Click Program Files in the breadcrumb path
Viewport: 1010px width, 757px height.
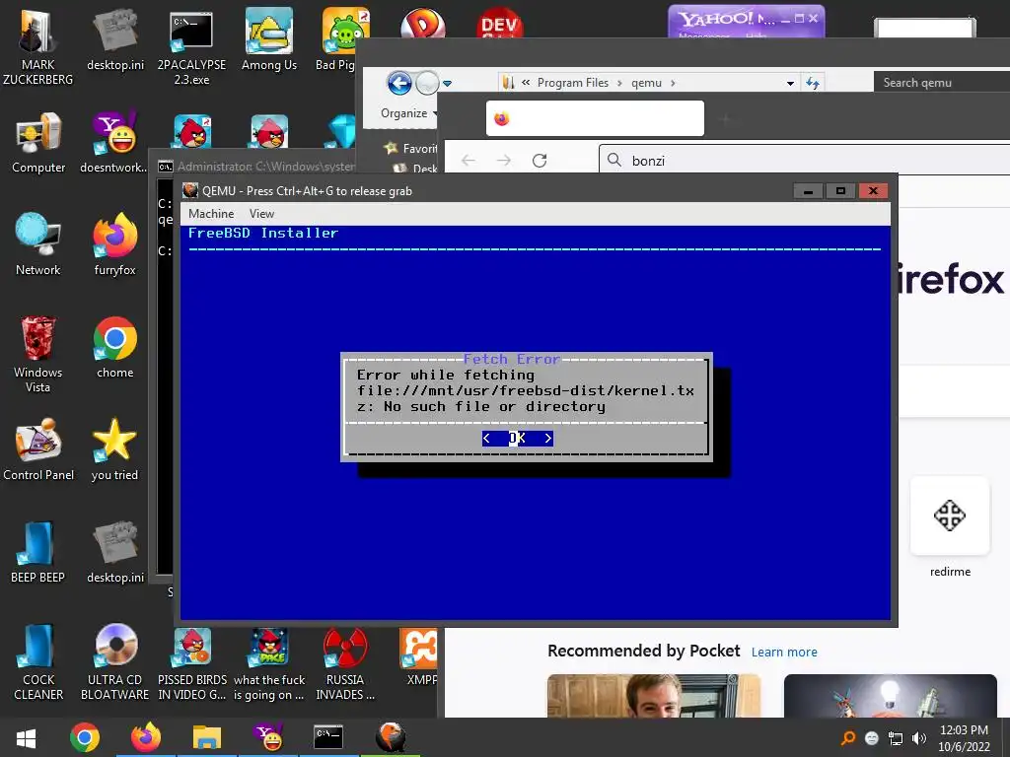(573, 83)
